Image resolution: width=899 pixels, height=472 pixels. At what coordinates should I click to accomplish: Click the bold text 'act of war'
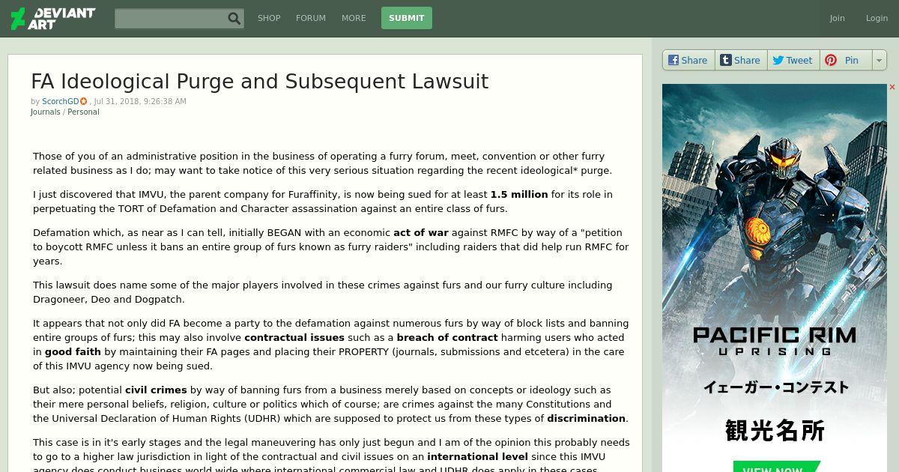pyautogui.click(x=421, y=232)
